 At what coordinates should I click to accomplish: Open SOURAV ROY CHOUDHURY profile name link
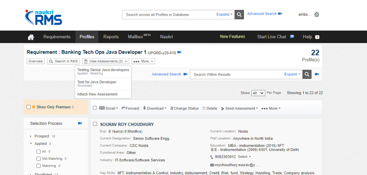point(127,124)
